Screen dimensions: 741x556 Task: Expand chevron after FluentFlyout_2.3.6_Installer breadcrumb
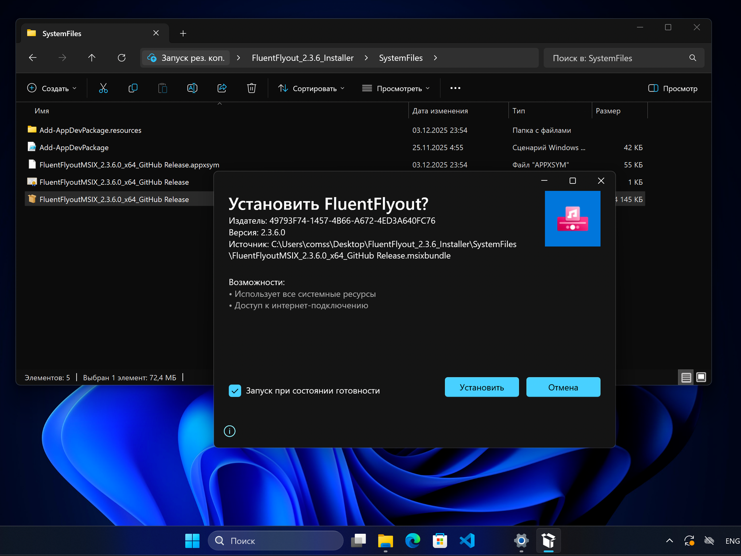(366, 58)
